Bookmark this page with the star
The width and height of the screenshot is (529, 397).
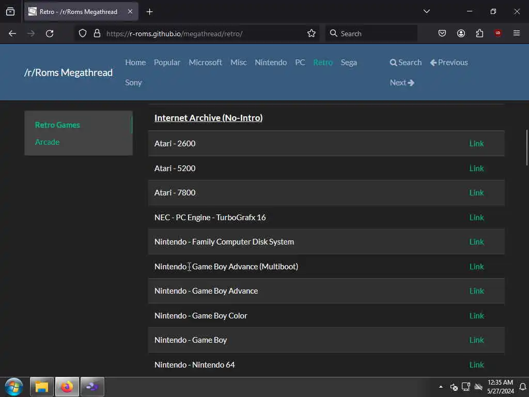[312, 34]
